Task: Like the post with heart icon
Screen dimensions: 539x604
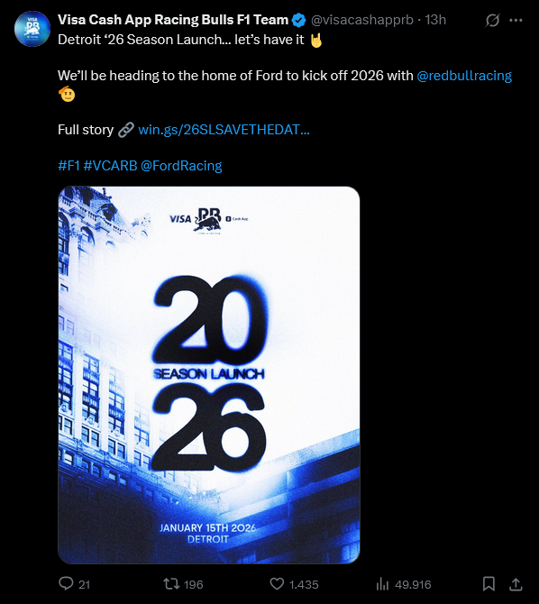Action: tap(277, 584)
